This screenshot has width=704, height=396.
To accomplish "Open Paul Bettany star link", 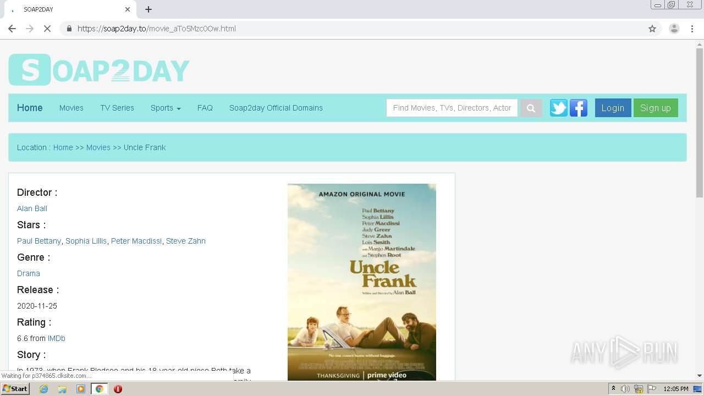I will (x=39, y=241).
